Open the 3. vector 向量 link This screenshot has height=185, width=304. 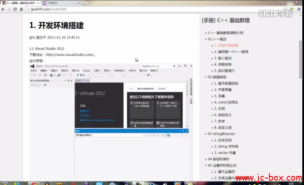[x=225, y=153]
